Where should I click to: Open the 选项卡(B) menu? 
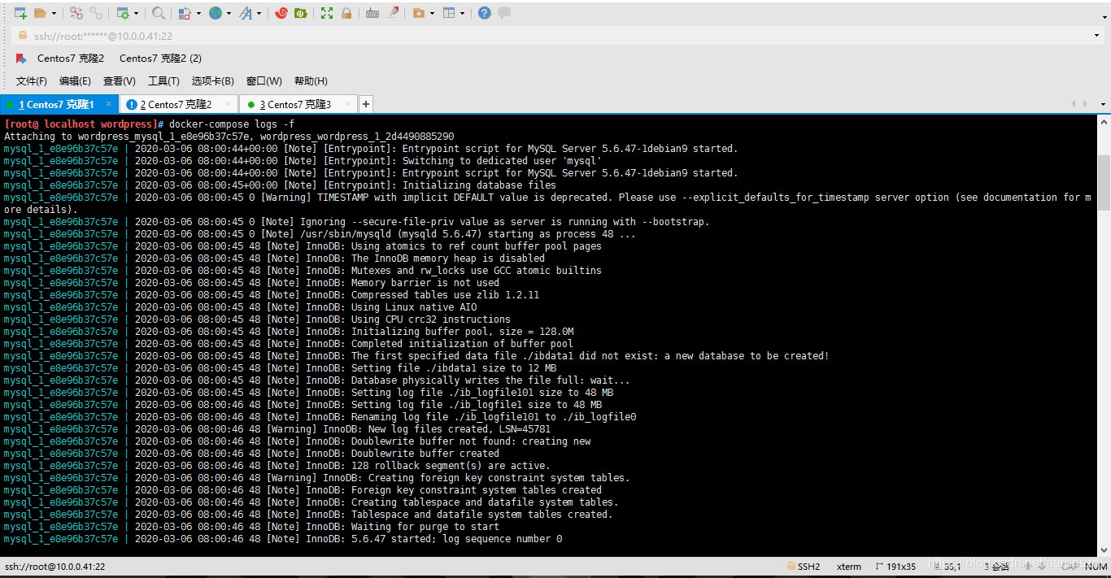pos(213,81)
